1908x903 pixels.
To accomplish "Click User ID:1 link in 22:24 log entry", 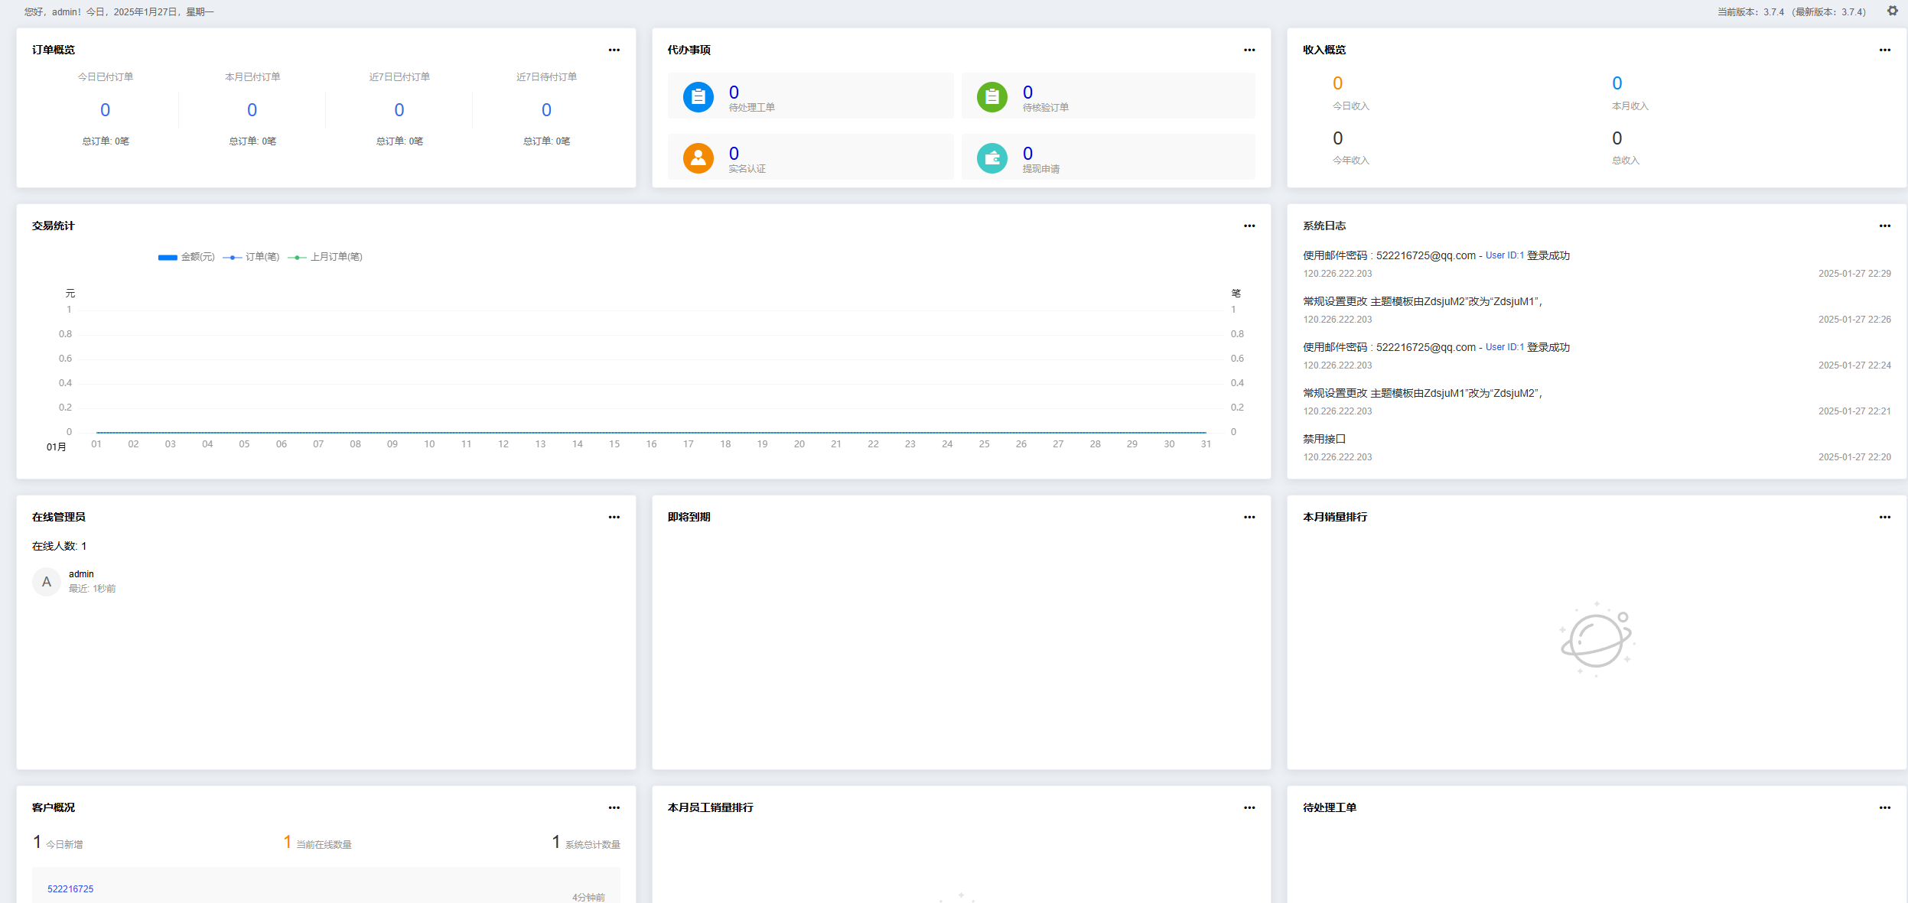I will (x=1504, y=347).
